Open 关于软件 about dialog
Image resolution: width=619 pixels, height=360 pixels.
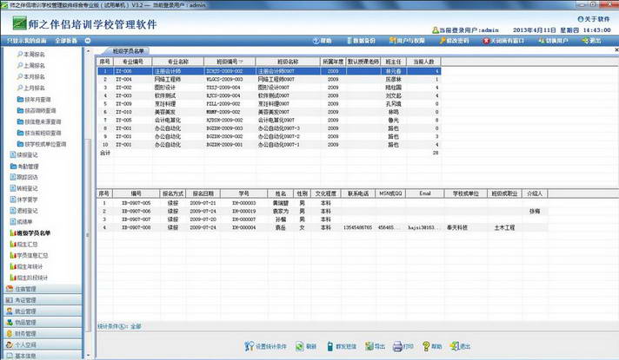coord(594,19)
